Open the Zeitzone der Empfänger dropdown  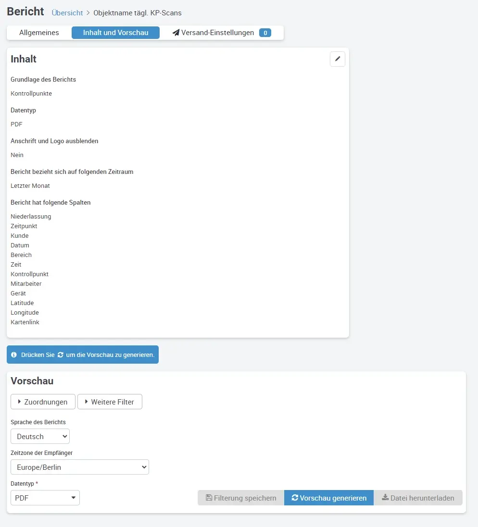click(79, 466)
